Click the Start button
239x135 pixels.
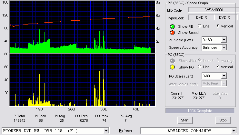click(x=185, y=120)
